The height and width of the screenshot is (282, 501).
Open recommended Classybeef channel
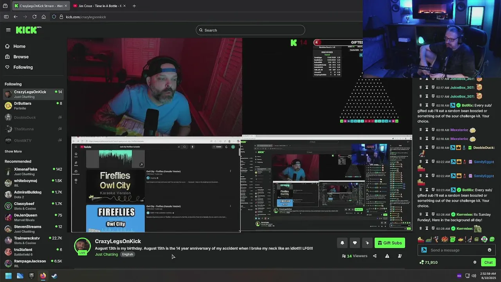[33, 206]
